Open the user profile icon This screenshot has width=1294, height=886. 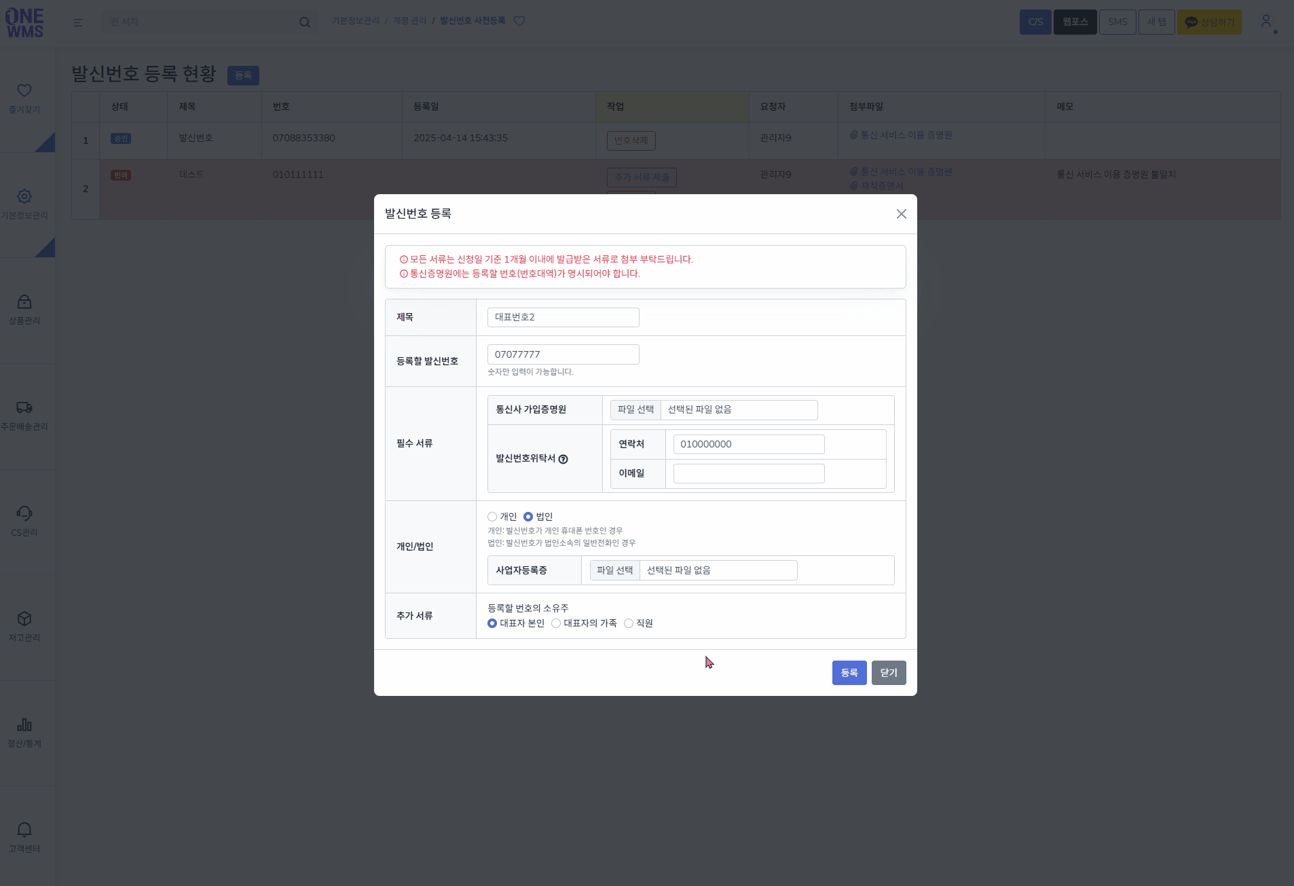click(x=1266, y=22)
